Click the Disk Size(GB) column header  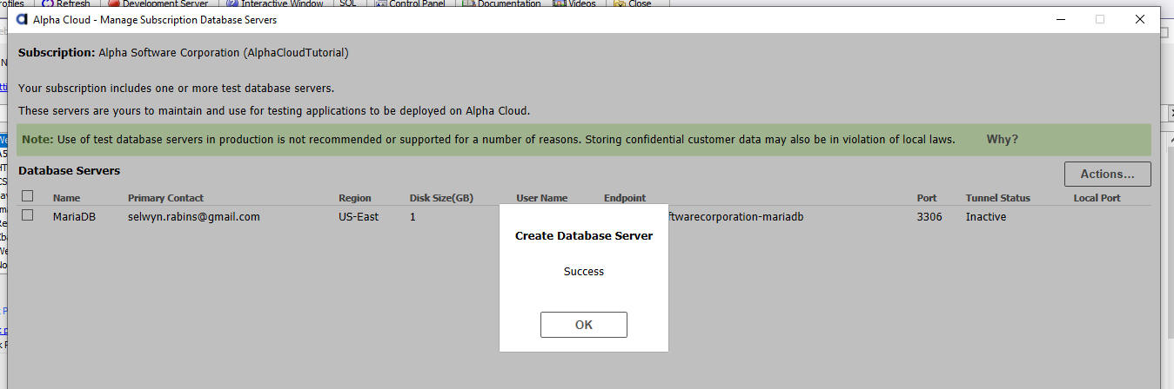click(x=441, y=198)
